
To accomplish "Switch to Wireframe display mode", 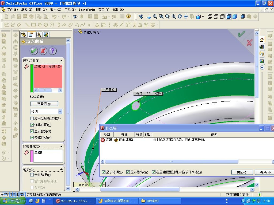I will (x=210, y=17).
